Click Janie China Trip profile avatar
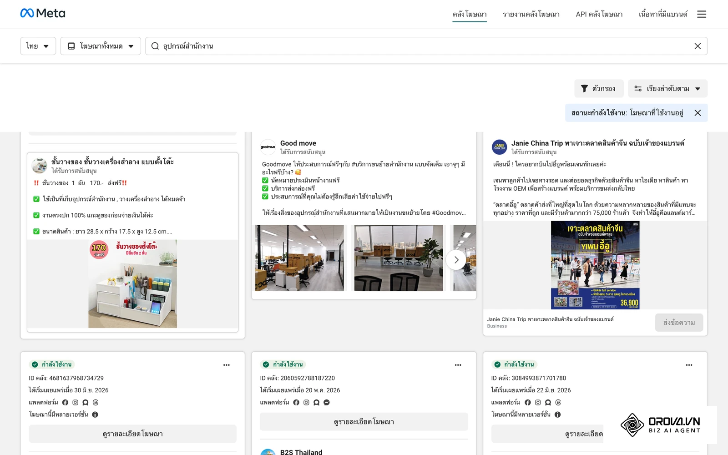 tap(500, 147)
